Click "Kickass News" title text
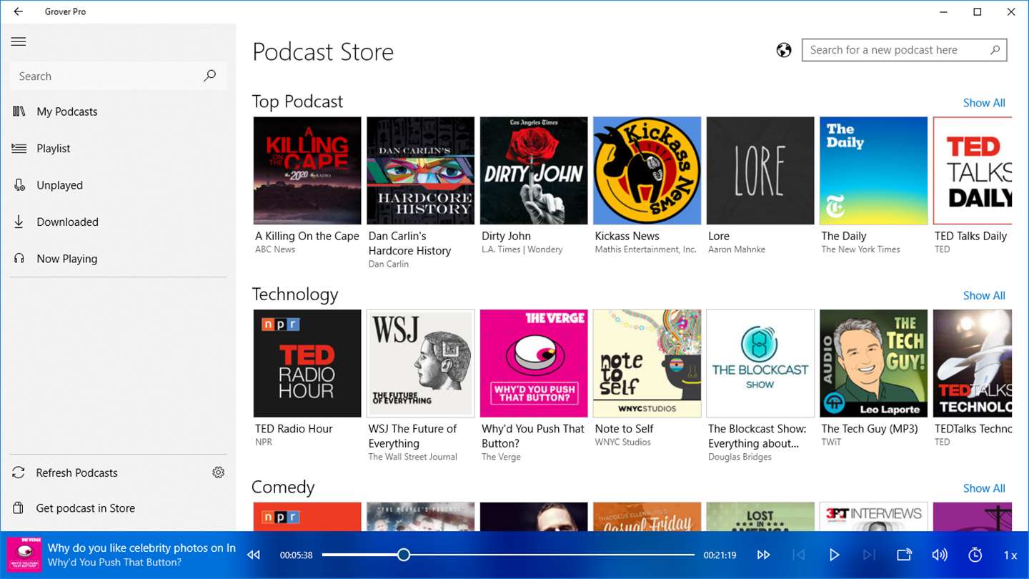 click(x=627, y=236)
